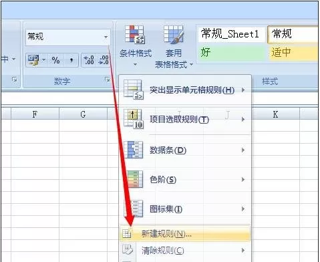Apply the yellow 适中 cell style
Image resolution: width=320 pixels, height=262 pixels.
(x=293, y=53)
